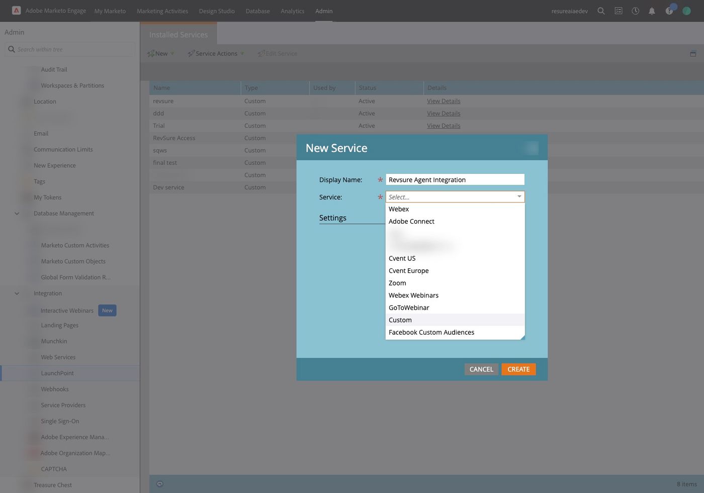This screenshot has width=704, height=493.
Task: Open Single Sign-On in the Admin tree
Action: [60, 421]
